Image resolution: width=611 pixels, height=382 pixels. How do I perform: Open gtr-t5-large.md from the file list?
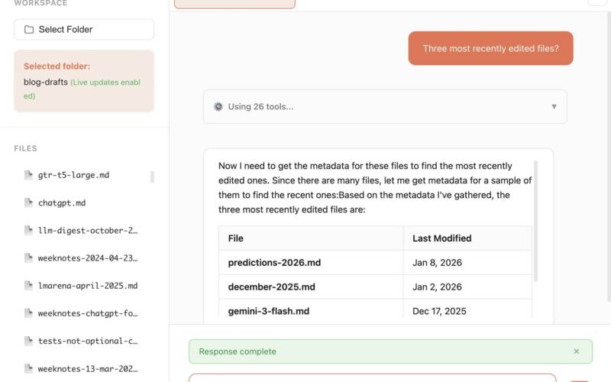(73, 175)
